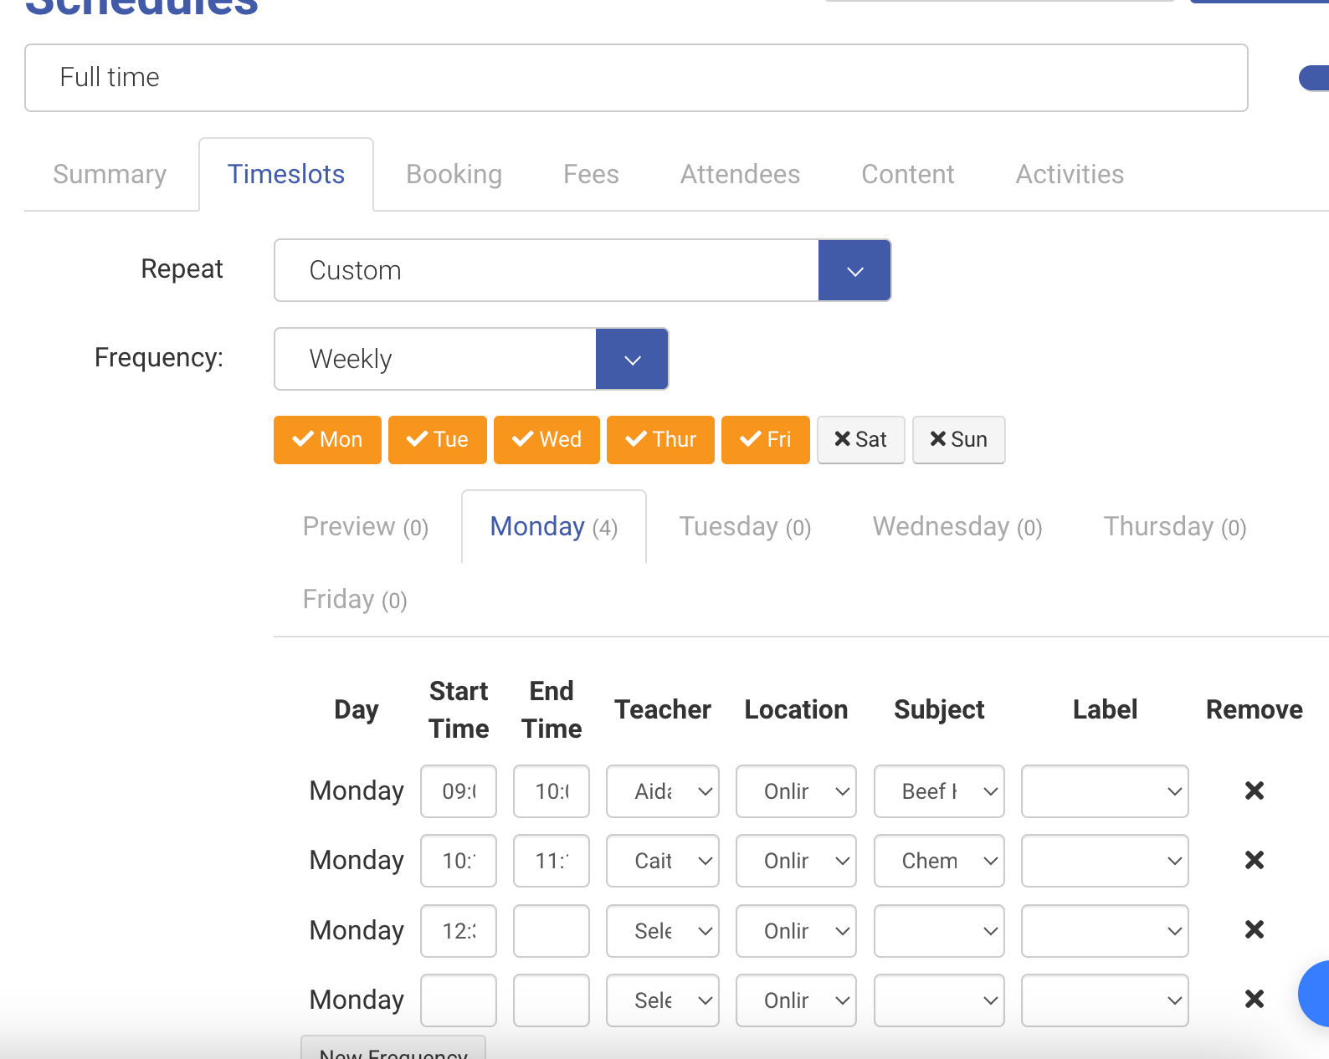Enable Saturday in the weekday selector

(860, 439)
